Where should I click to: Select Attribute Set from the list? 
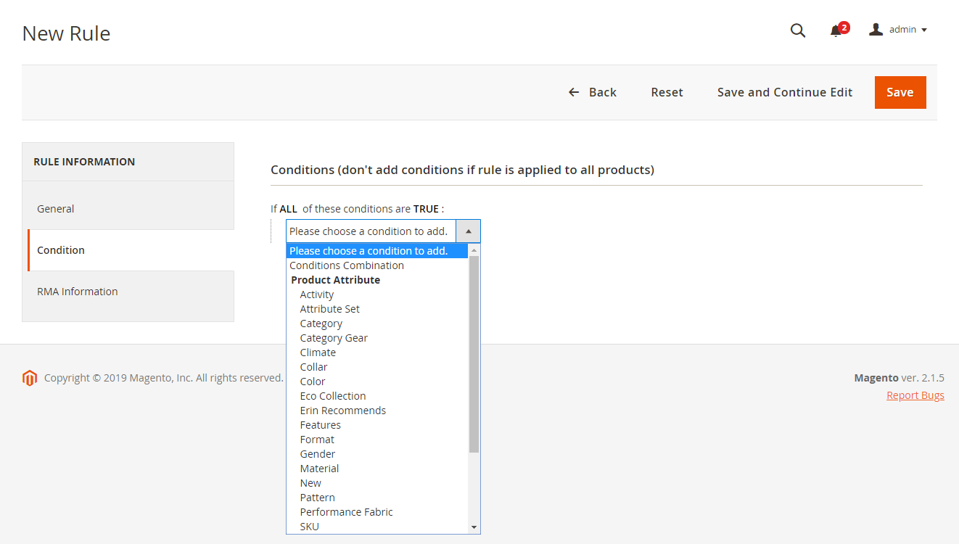click(x=330, y=309)
